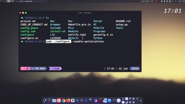Click the 7h 47m uptime segment
The height and width of the screenshot is (104, 185).
[39, 68]
